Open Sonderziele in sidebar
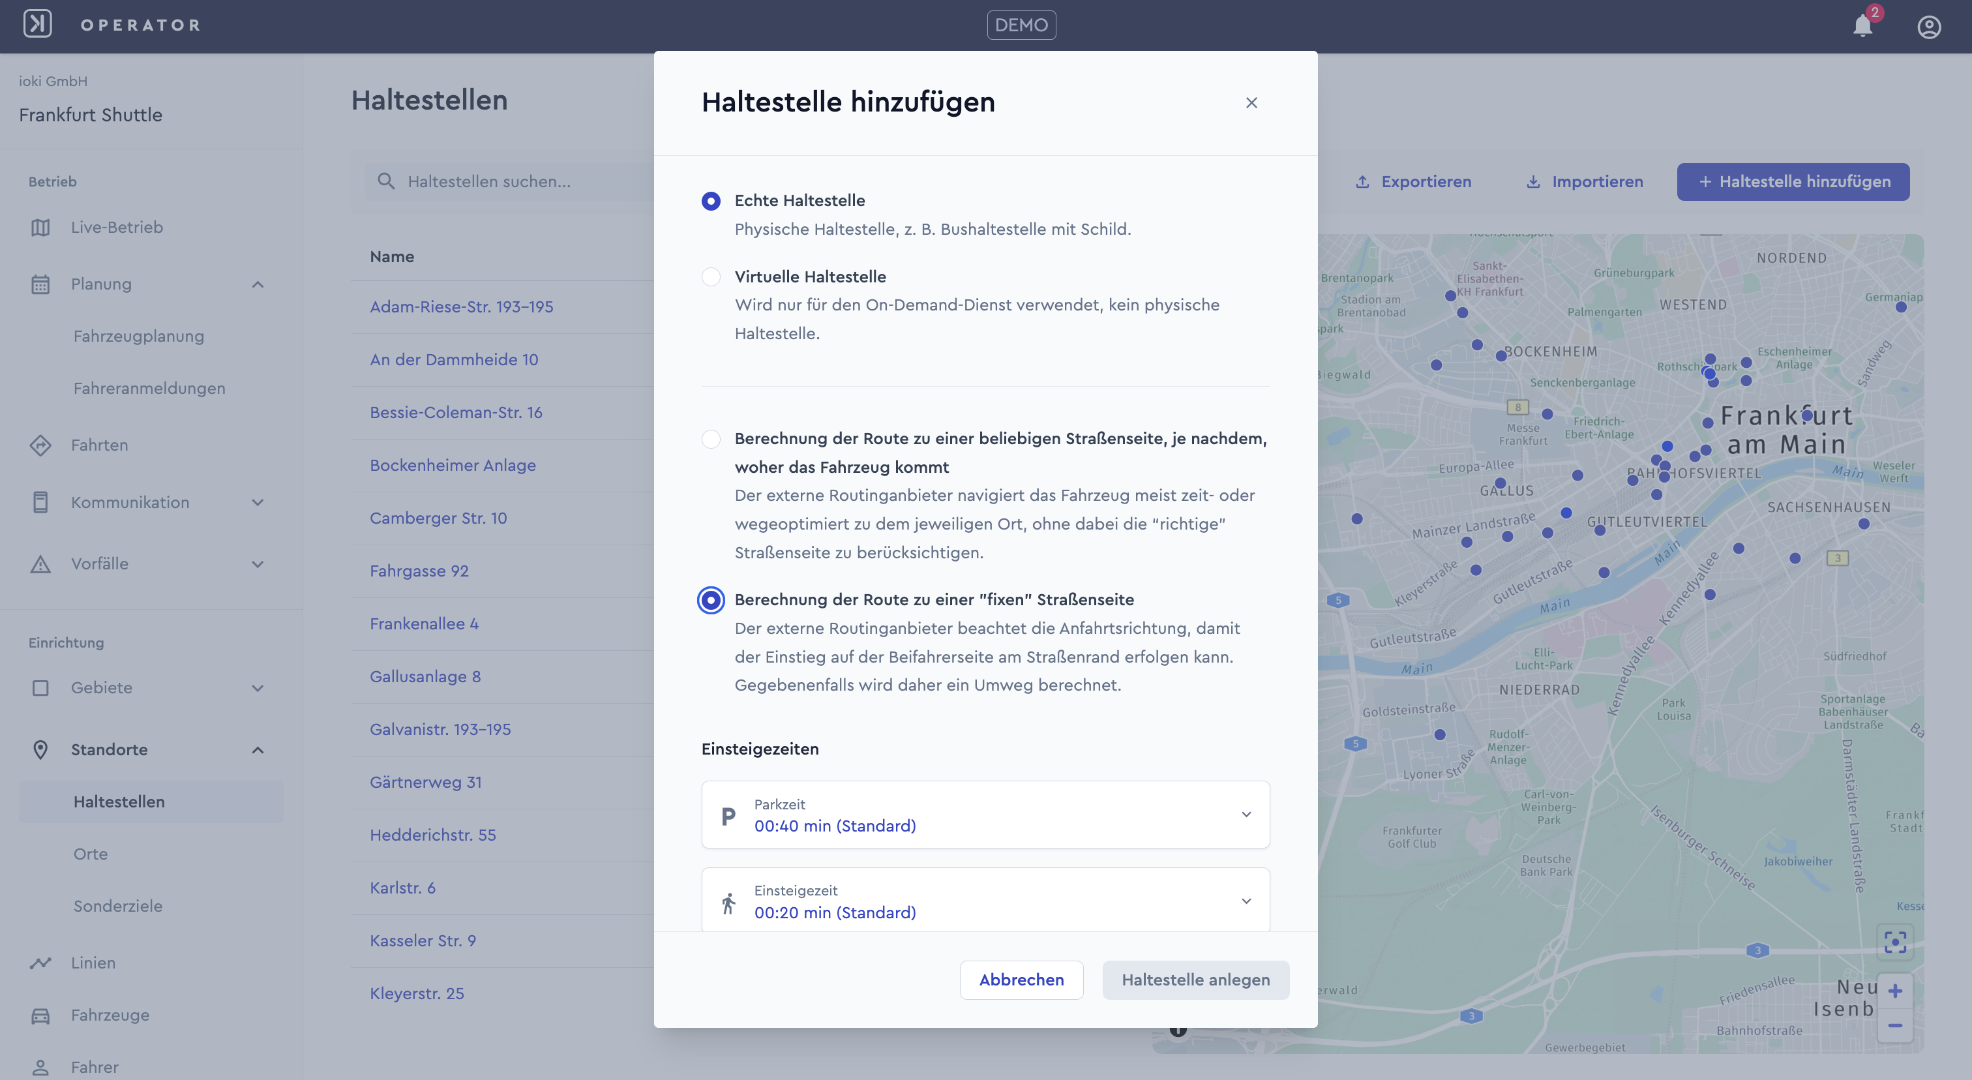Screen dimensions: 1972x1080 point(118,905)
